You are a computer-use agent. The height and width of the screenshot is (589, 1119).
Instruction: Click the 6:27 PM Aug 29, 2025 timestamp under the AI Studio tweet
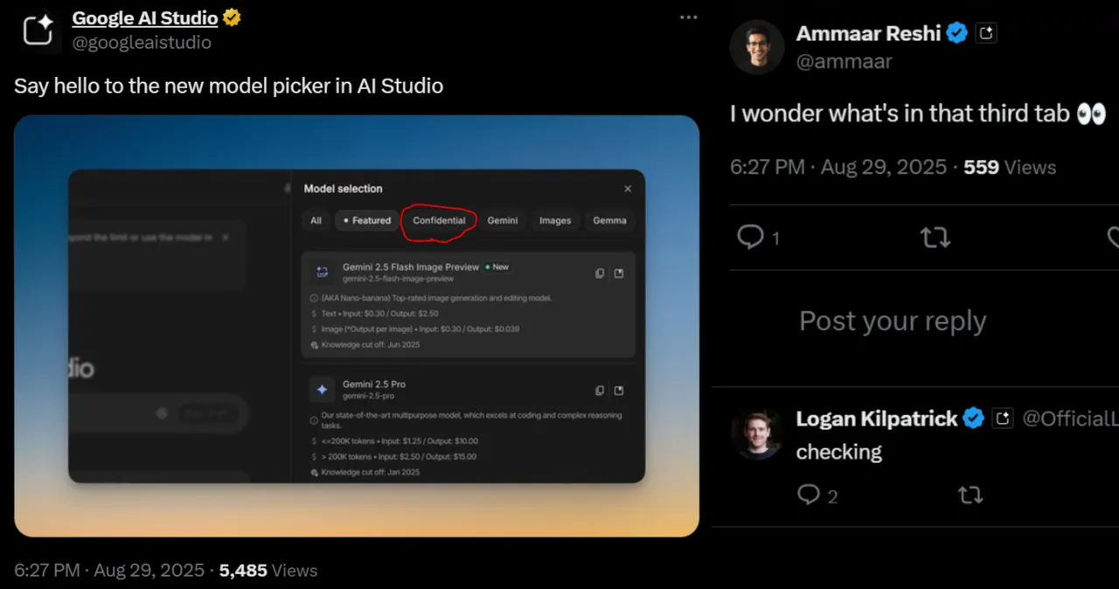click(x=109, y=571)
